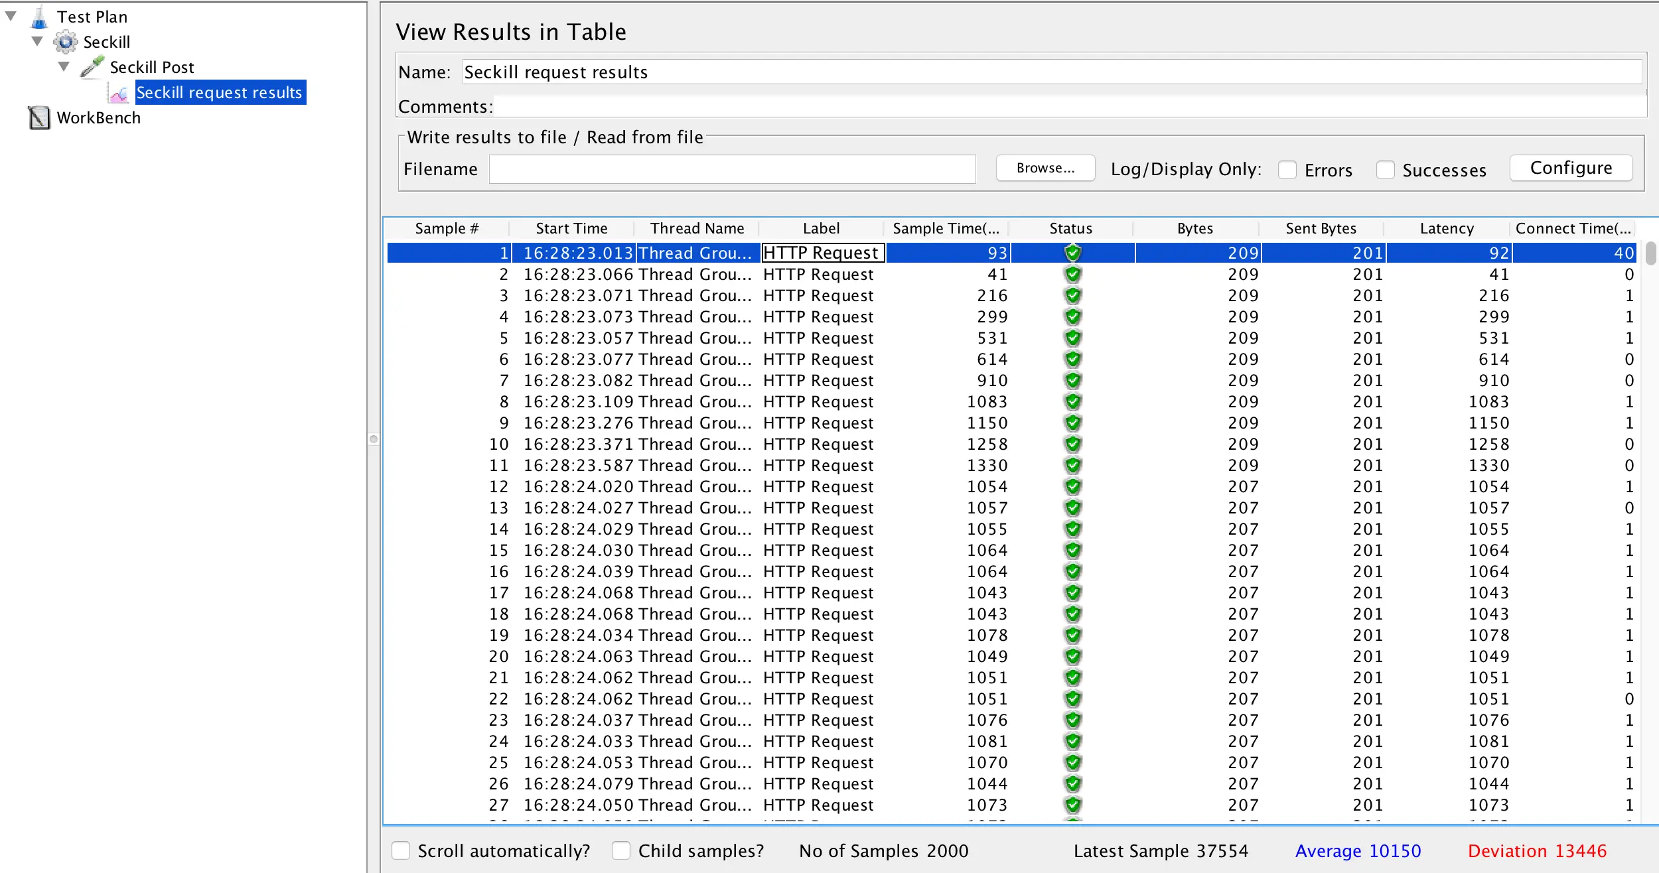Click into the Filename input field
Viewport: 1659px width, 873px height.
click(732, 169)
